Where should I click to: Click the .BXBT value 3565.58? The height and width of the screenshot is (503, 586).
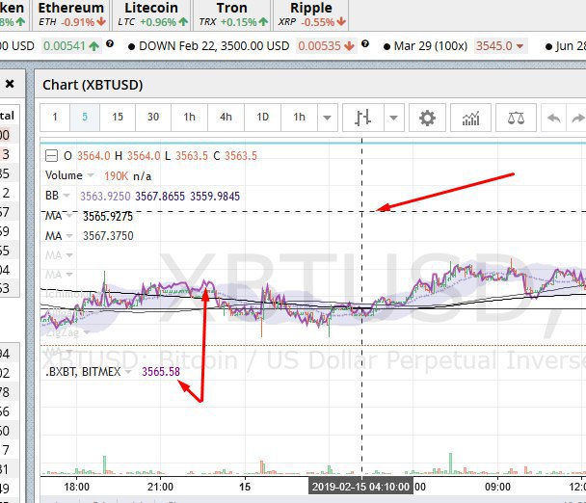[x=161, y=372]
